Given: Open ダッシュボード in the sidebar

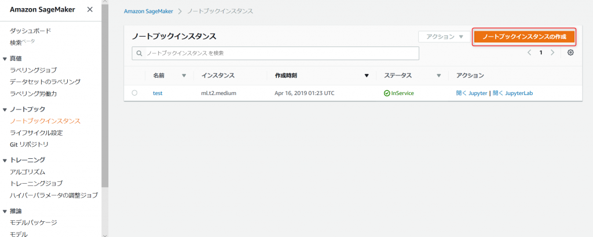Looking at the screenshot, I should (31, 31).
